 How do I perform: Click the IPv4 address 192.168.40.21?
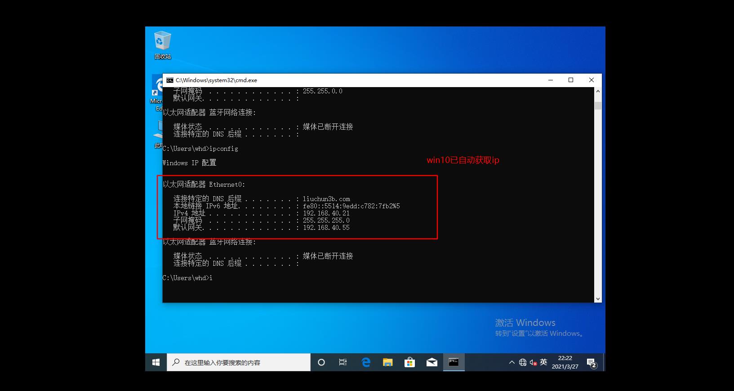326,213
